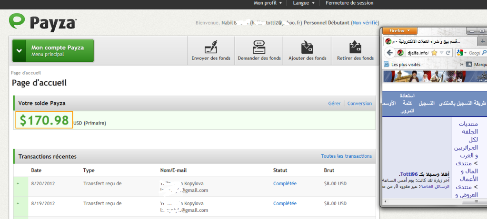Click the $170.98 balance amount
This screenshot has height=219, width=487.
click(x=44, y=120)
